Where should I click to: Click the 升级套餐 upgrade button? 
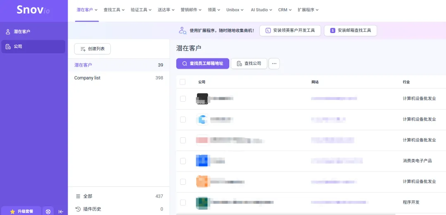[x=21, y=212]
